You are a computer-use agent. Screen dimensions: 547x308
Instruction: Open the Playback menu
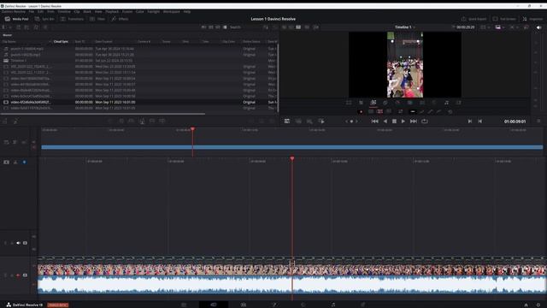[x=112, y=11]
